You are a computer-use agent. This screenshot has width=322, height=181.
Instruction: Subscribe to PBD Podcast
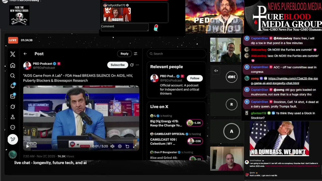118,65
